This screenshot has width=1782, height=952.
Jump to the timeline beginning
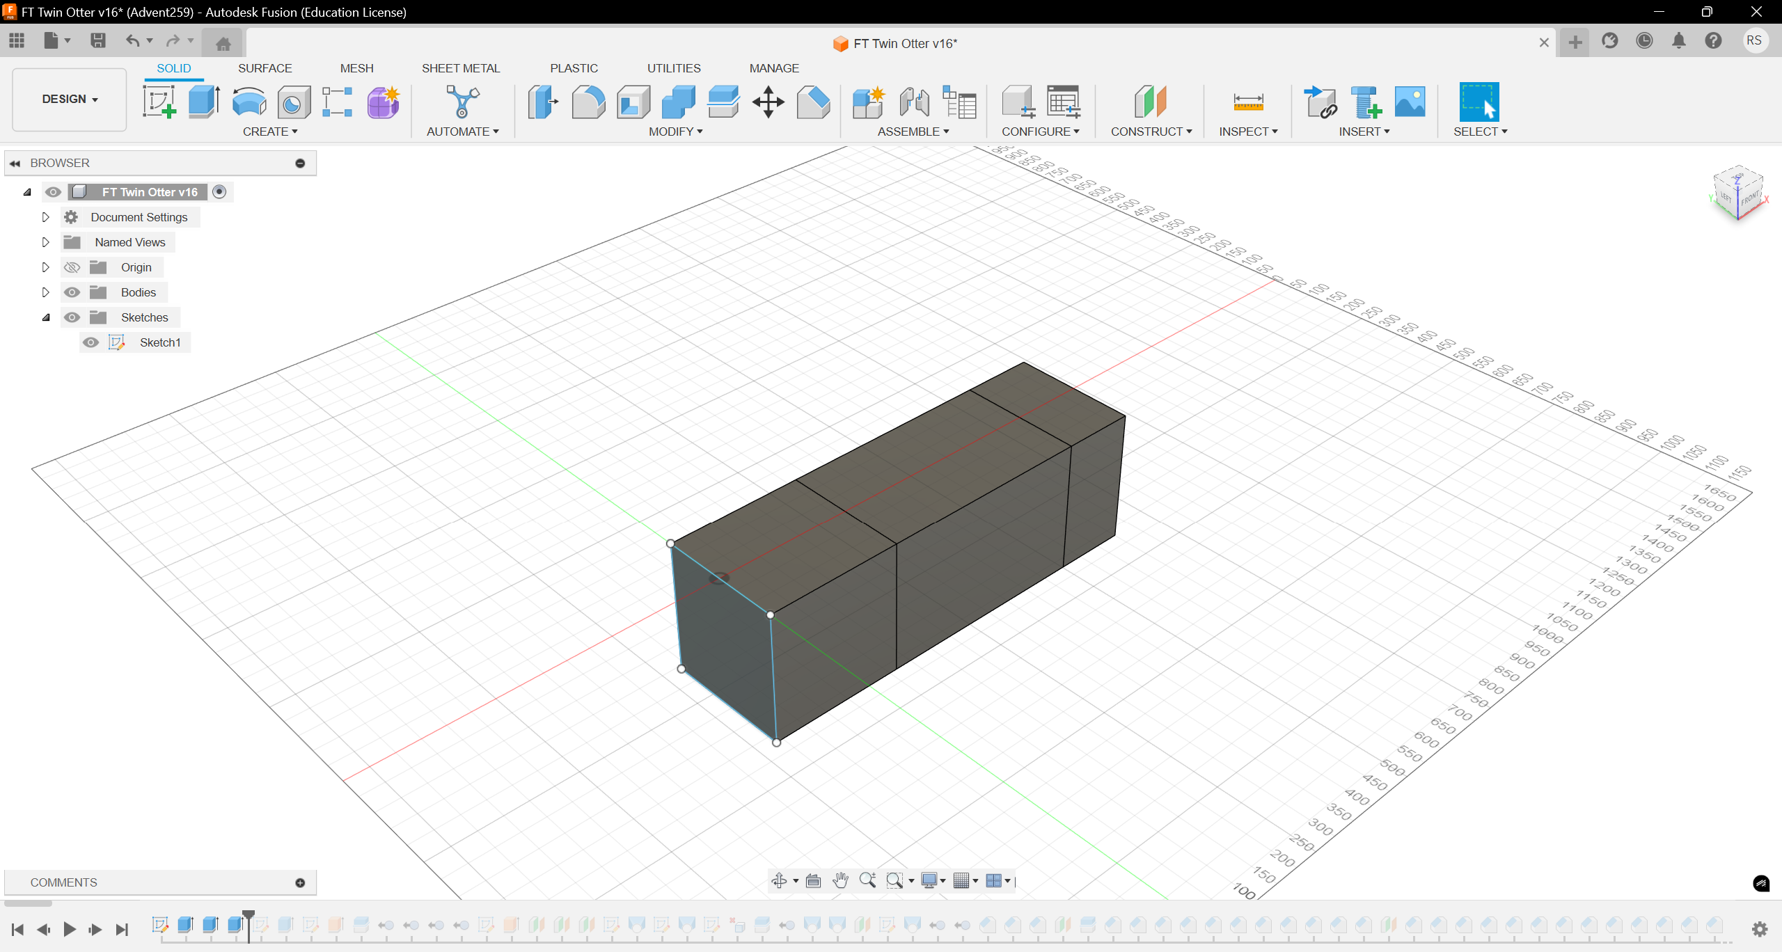18,929
